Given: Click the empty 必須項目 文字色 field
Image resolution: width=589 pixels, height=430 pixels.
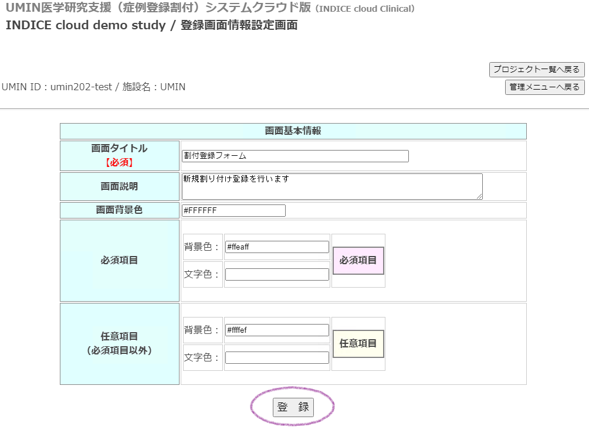Looking at the screenshot, I should click(x=277, y=274).
